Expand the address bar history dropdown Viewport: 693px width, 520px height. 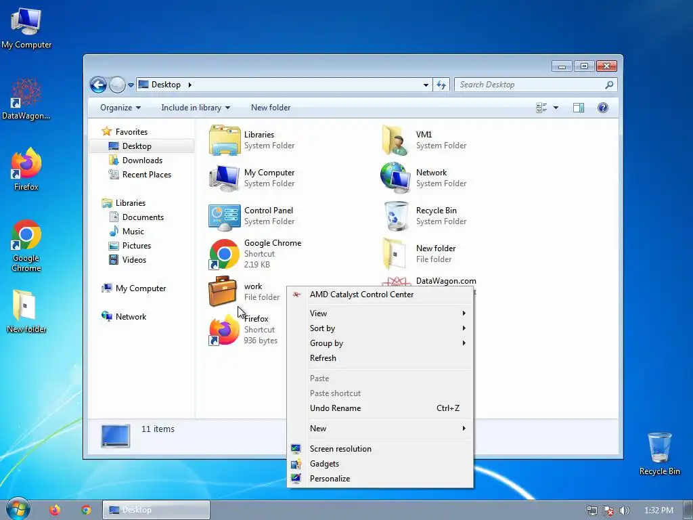426,85
